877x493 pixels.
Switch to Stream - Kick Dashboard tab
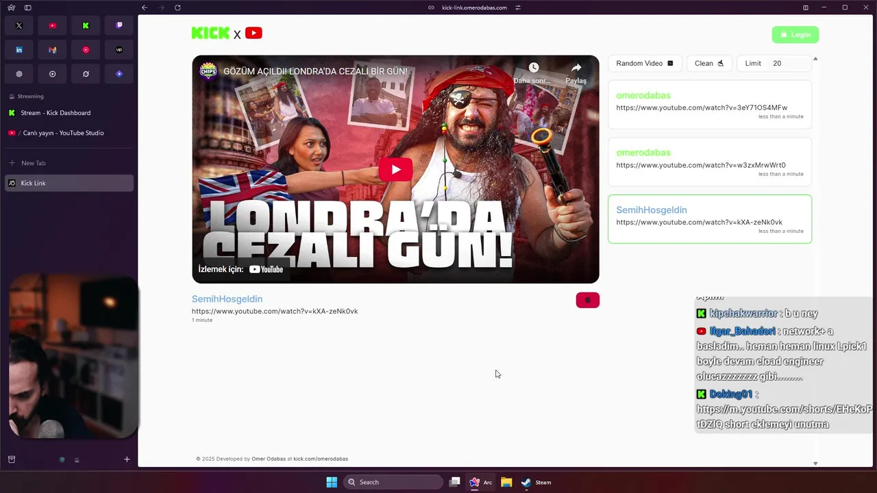click(x=69, y=113)
